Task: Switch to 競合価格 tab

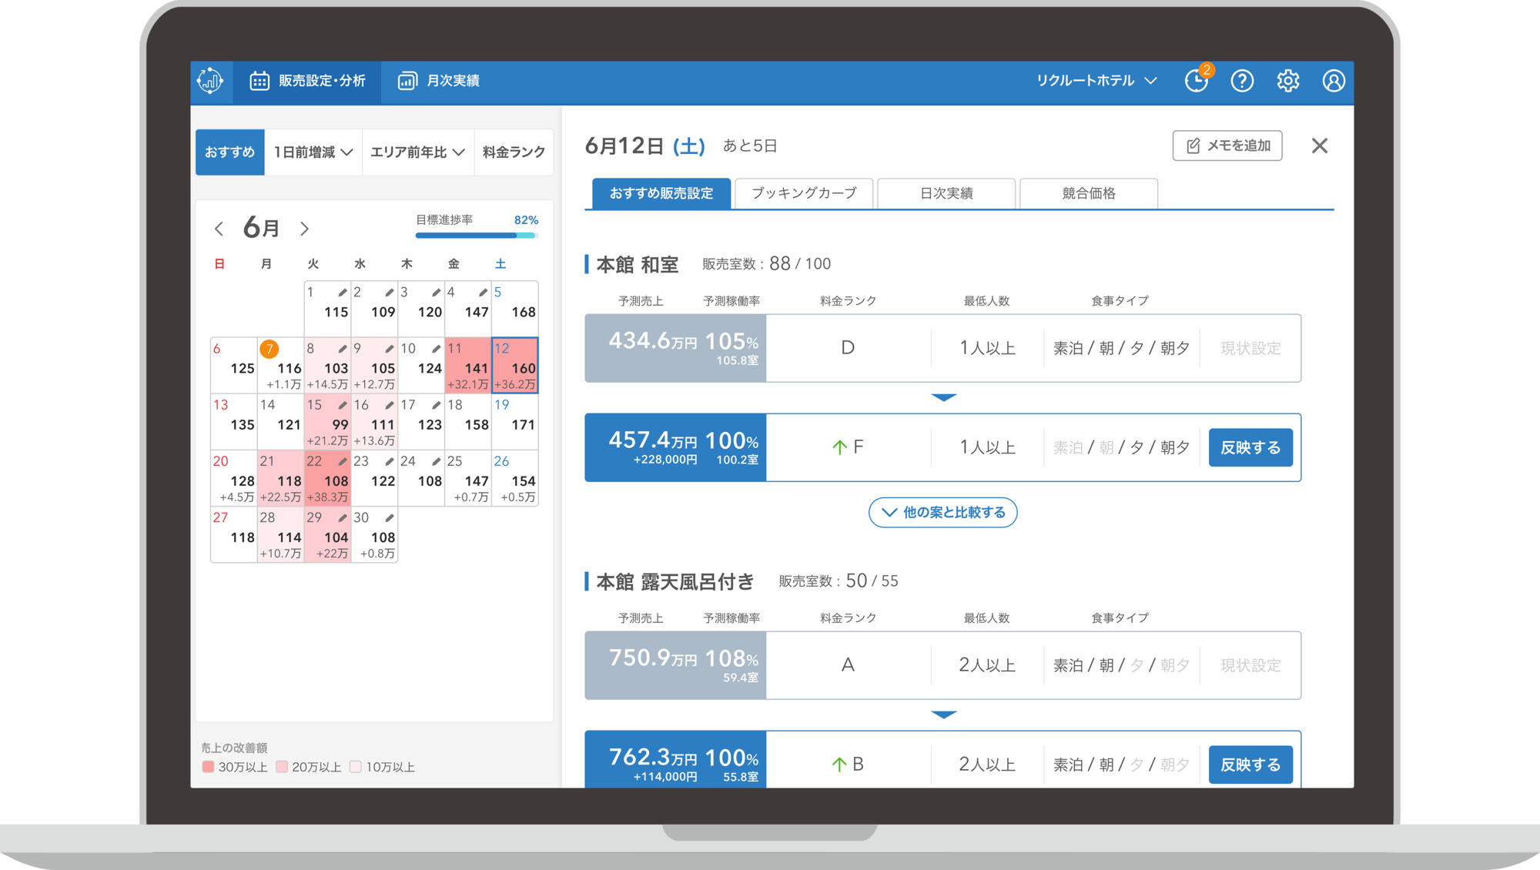Action: (1088, 193)
